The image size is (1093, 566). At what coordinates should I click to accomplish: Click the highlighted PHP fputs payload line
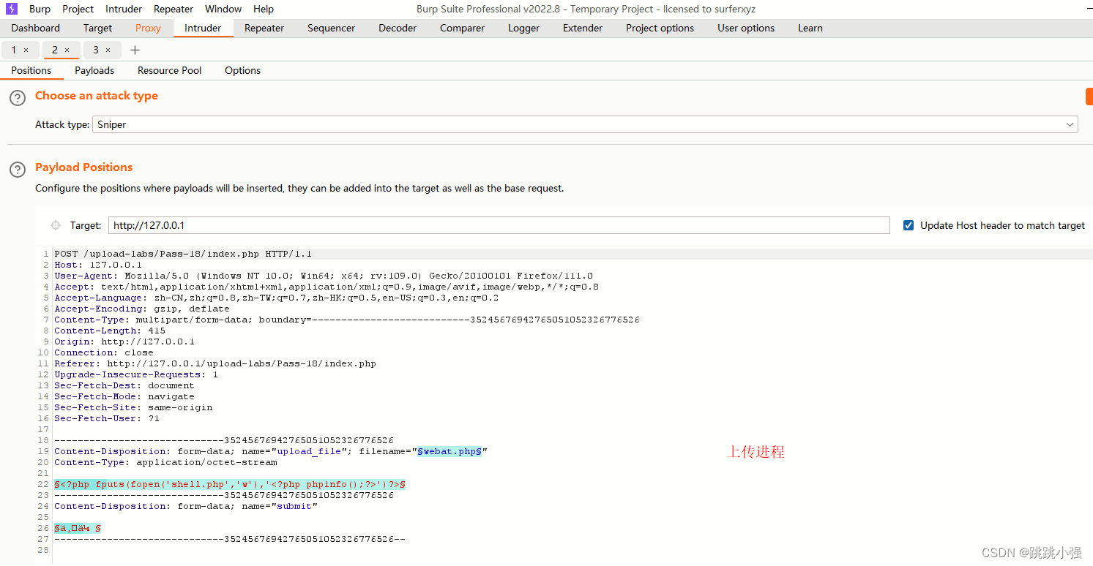click(x=230, y=484)
